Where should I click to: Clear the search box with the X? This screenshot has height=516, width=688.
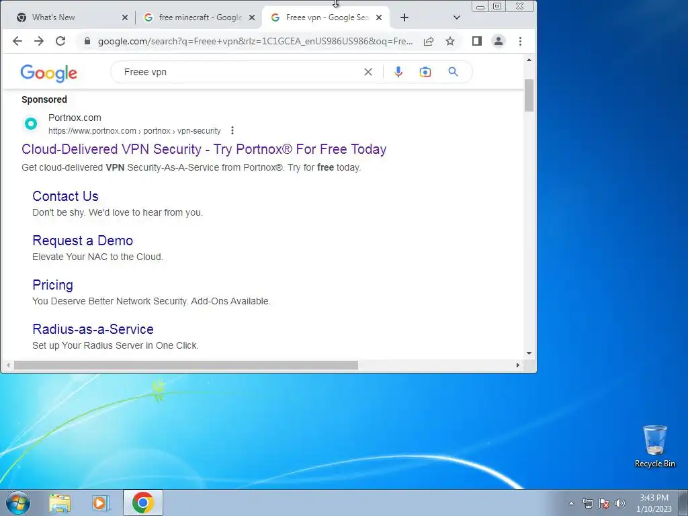[368, 72]
